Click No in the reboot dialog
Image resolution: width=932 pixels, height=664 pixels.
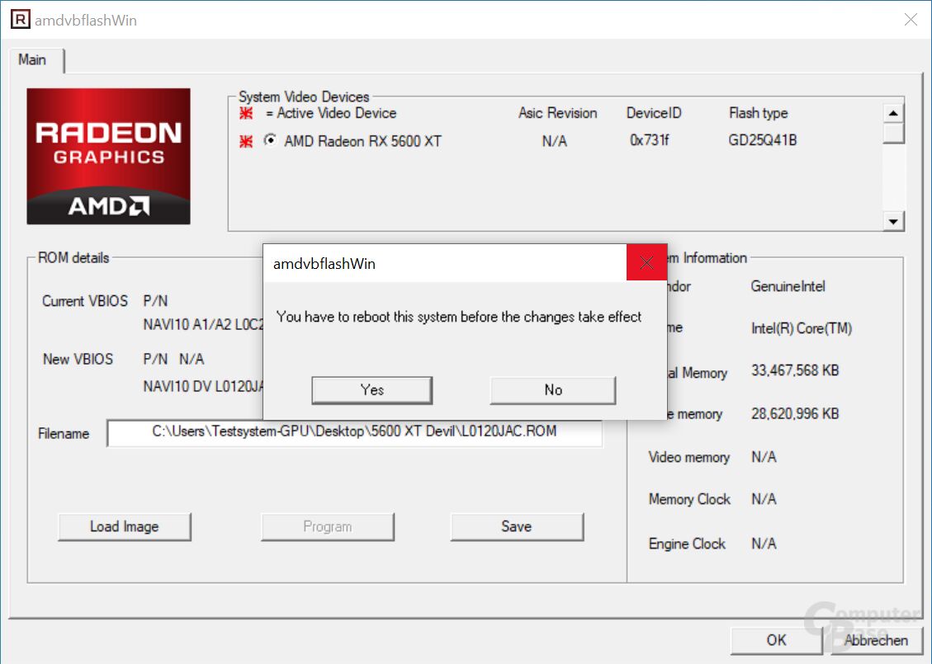click(x=553, y=390)
